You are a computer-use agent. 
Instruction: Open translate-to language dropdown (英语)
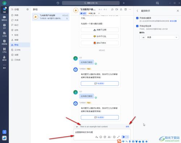coord(159,37)
